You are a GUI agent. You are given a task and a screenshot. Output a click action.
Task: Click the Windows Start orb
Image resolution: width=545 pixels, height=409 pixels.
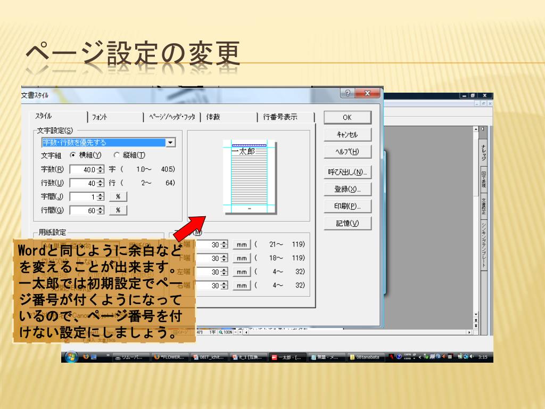71,357
